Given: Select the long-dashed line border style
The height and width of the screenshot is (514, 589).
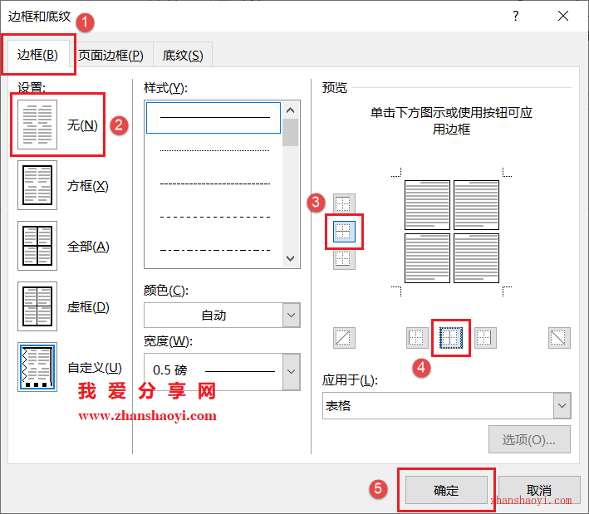Looking at the screenshot, I should 214,217.
